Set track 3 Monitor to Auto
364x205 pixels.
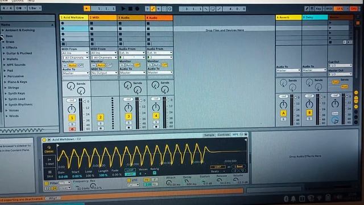(129, 65)
